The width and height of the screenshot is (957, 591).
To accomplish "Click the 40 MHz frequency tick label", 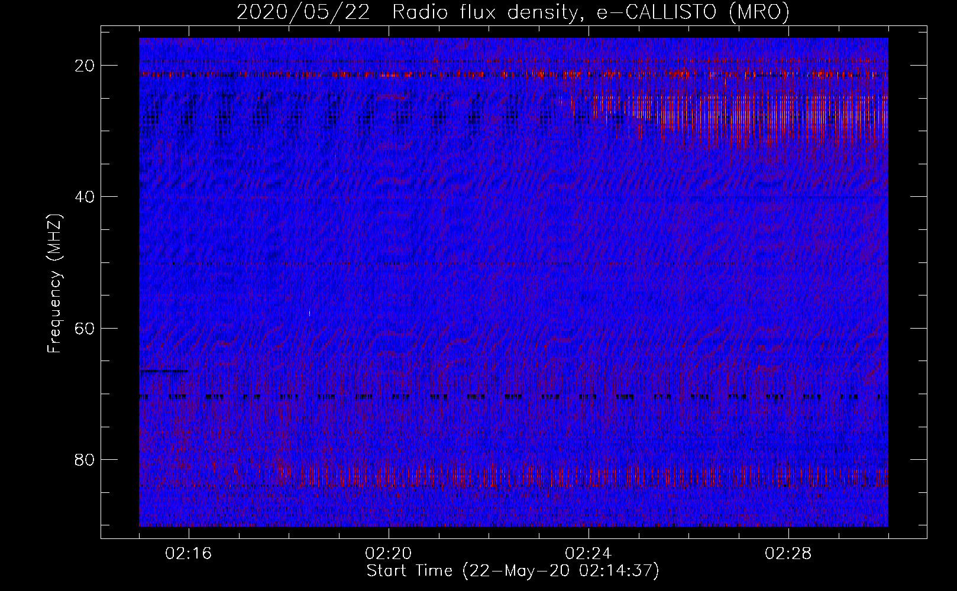I will coord(83,196).
